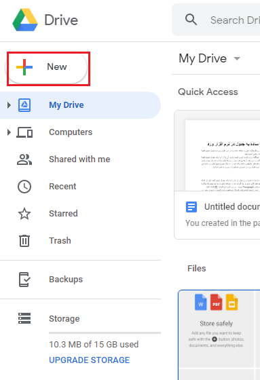This screenshot has height=380, width=260.
Task: Click the search magnifier icon
Action: click(191, 20)
